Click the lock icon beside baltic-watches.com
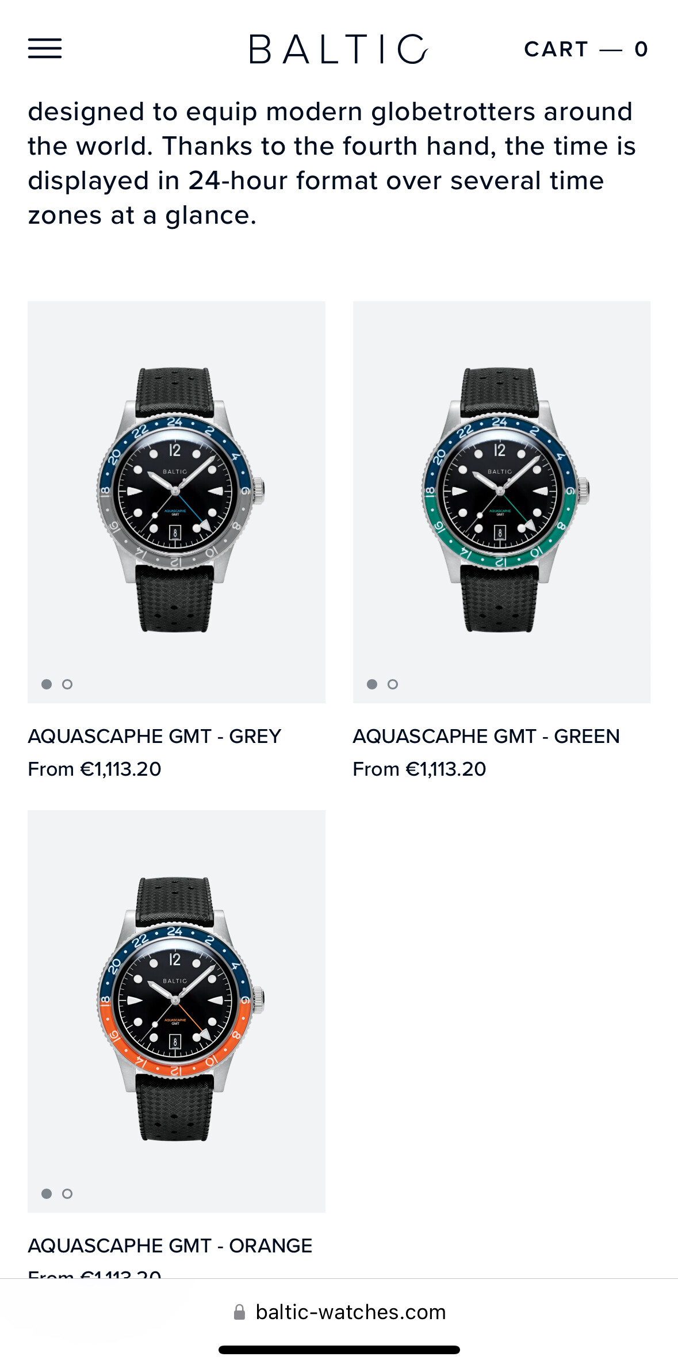678x1368 pixels. click(x=239, y=1312)
